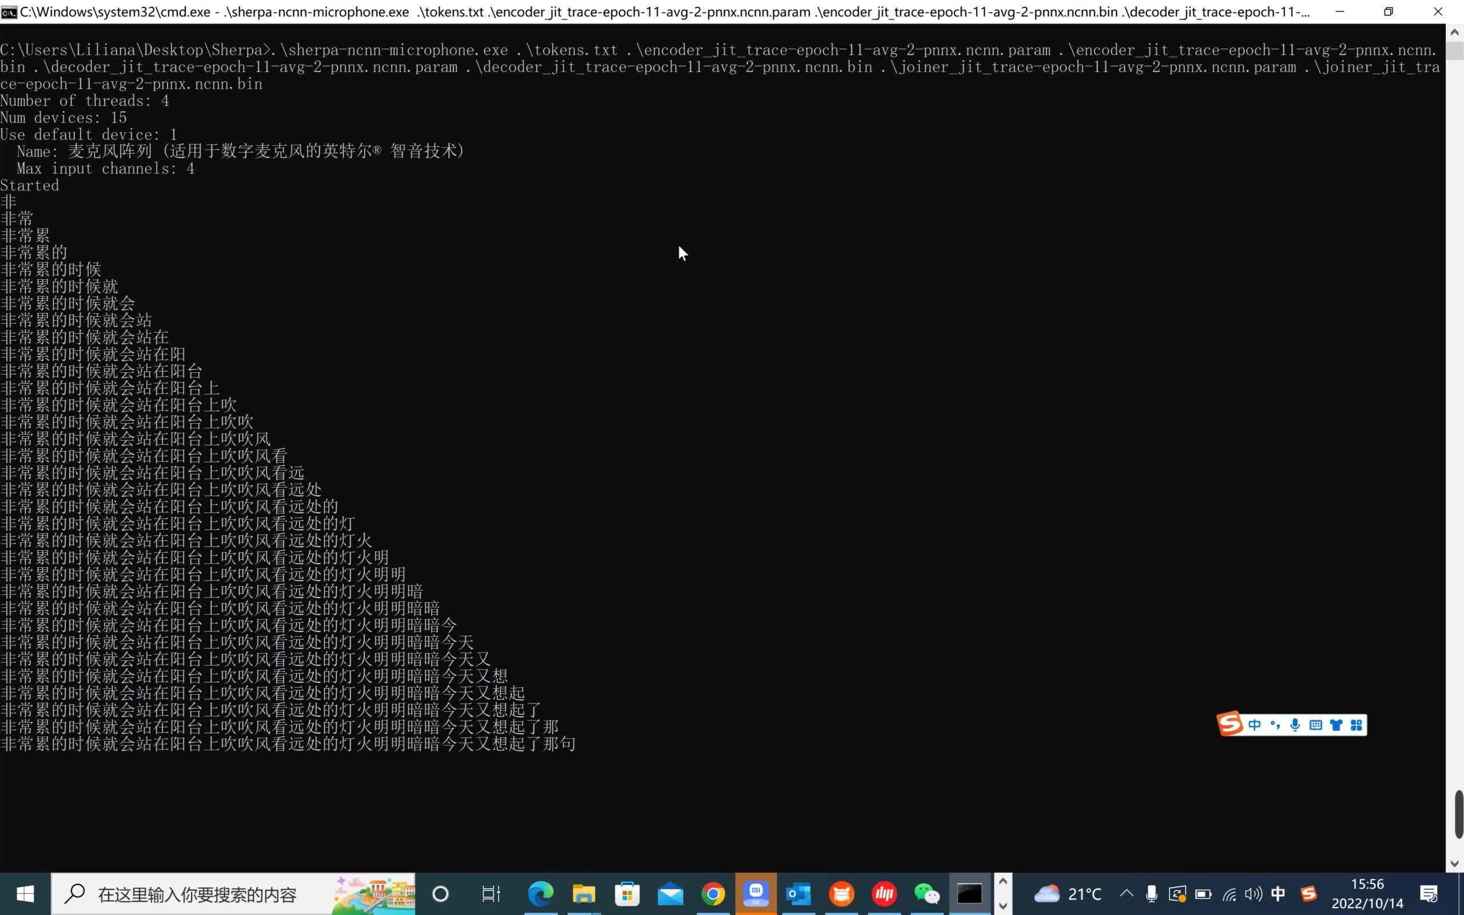
Task: Open Microsoft Edge from the taskbar
Action: (x=540, y=894)
